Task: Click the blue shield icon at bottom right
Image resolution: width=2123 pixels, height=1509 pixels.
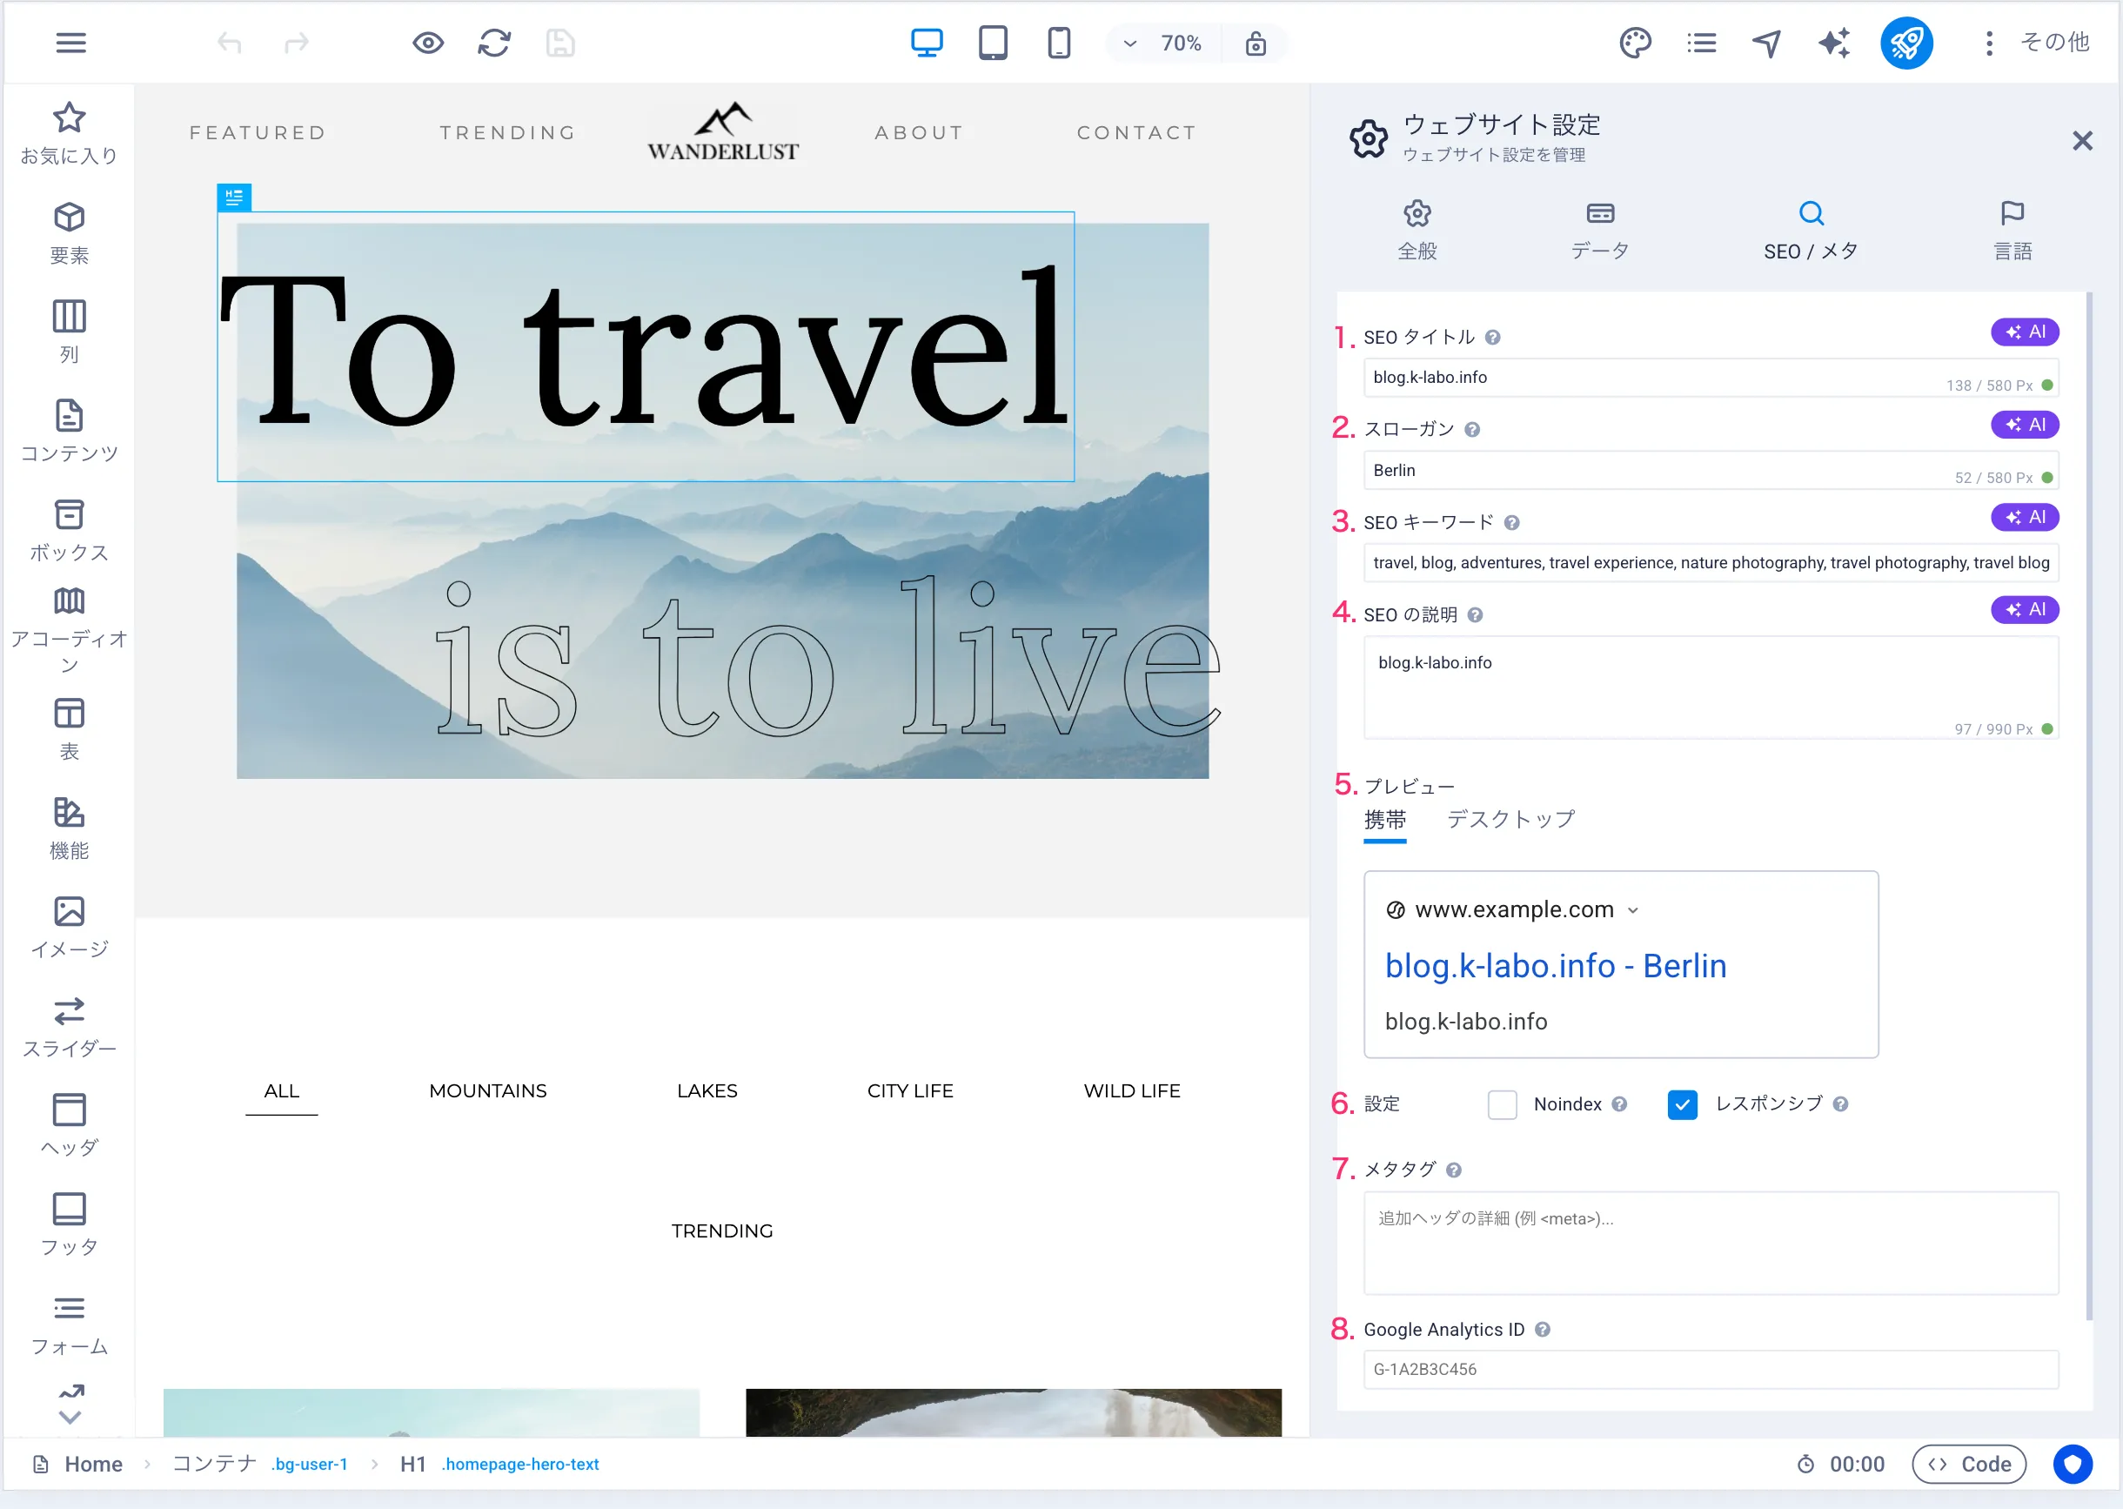Action: click(2072, 1465)
